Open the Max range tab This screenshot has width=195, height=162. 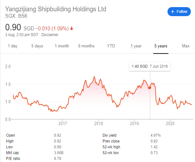(x=186, y=46)
